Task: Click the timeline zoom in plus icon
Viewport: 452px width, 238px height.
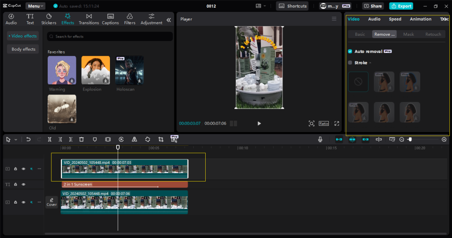Action: pos(444,140)
